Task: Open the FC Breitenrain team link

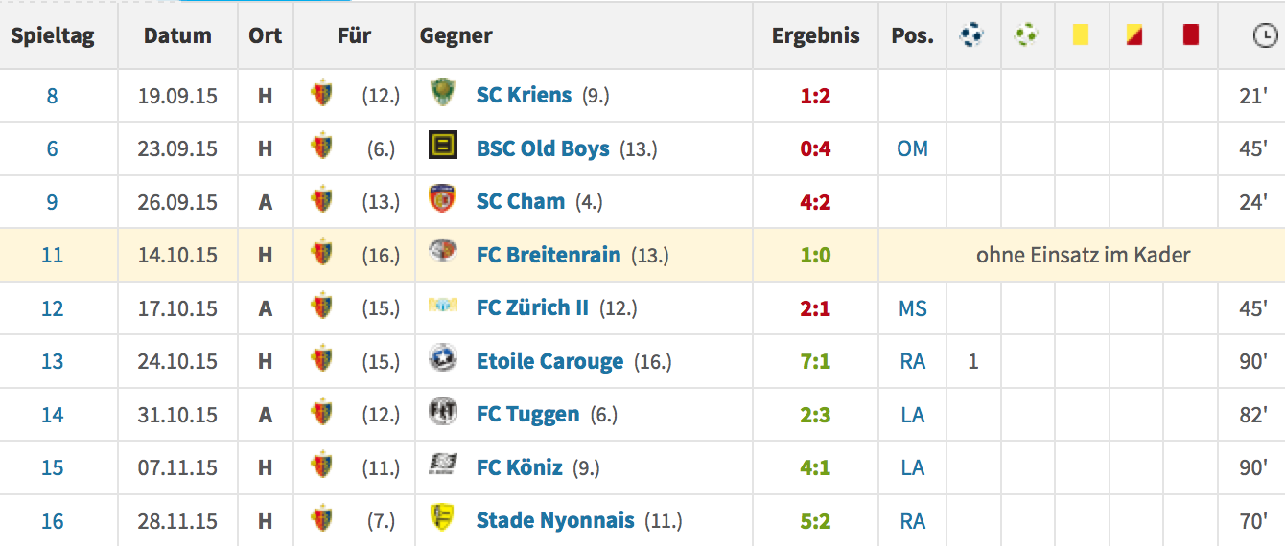Action: coord(549,256)
